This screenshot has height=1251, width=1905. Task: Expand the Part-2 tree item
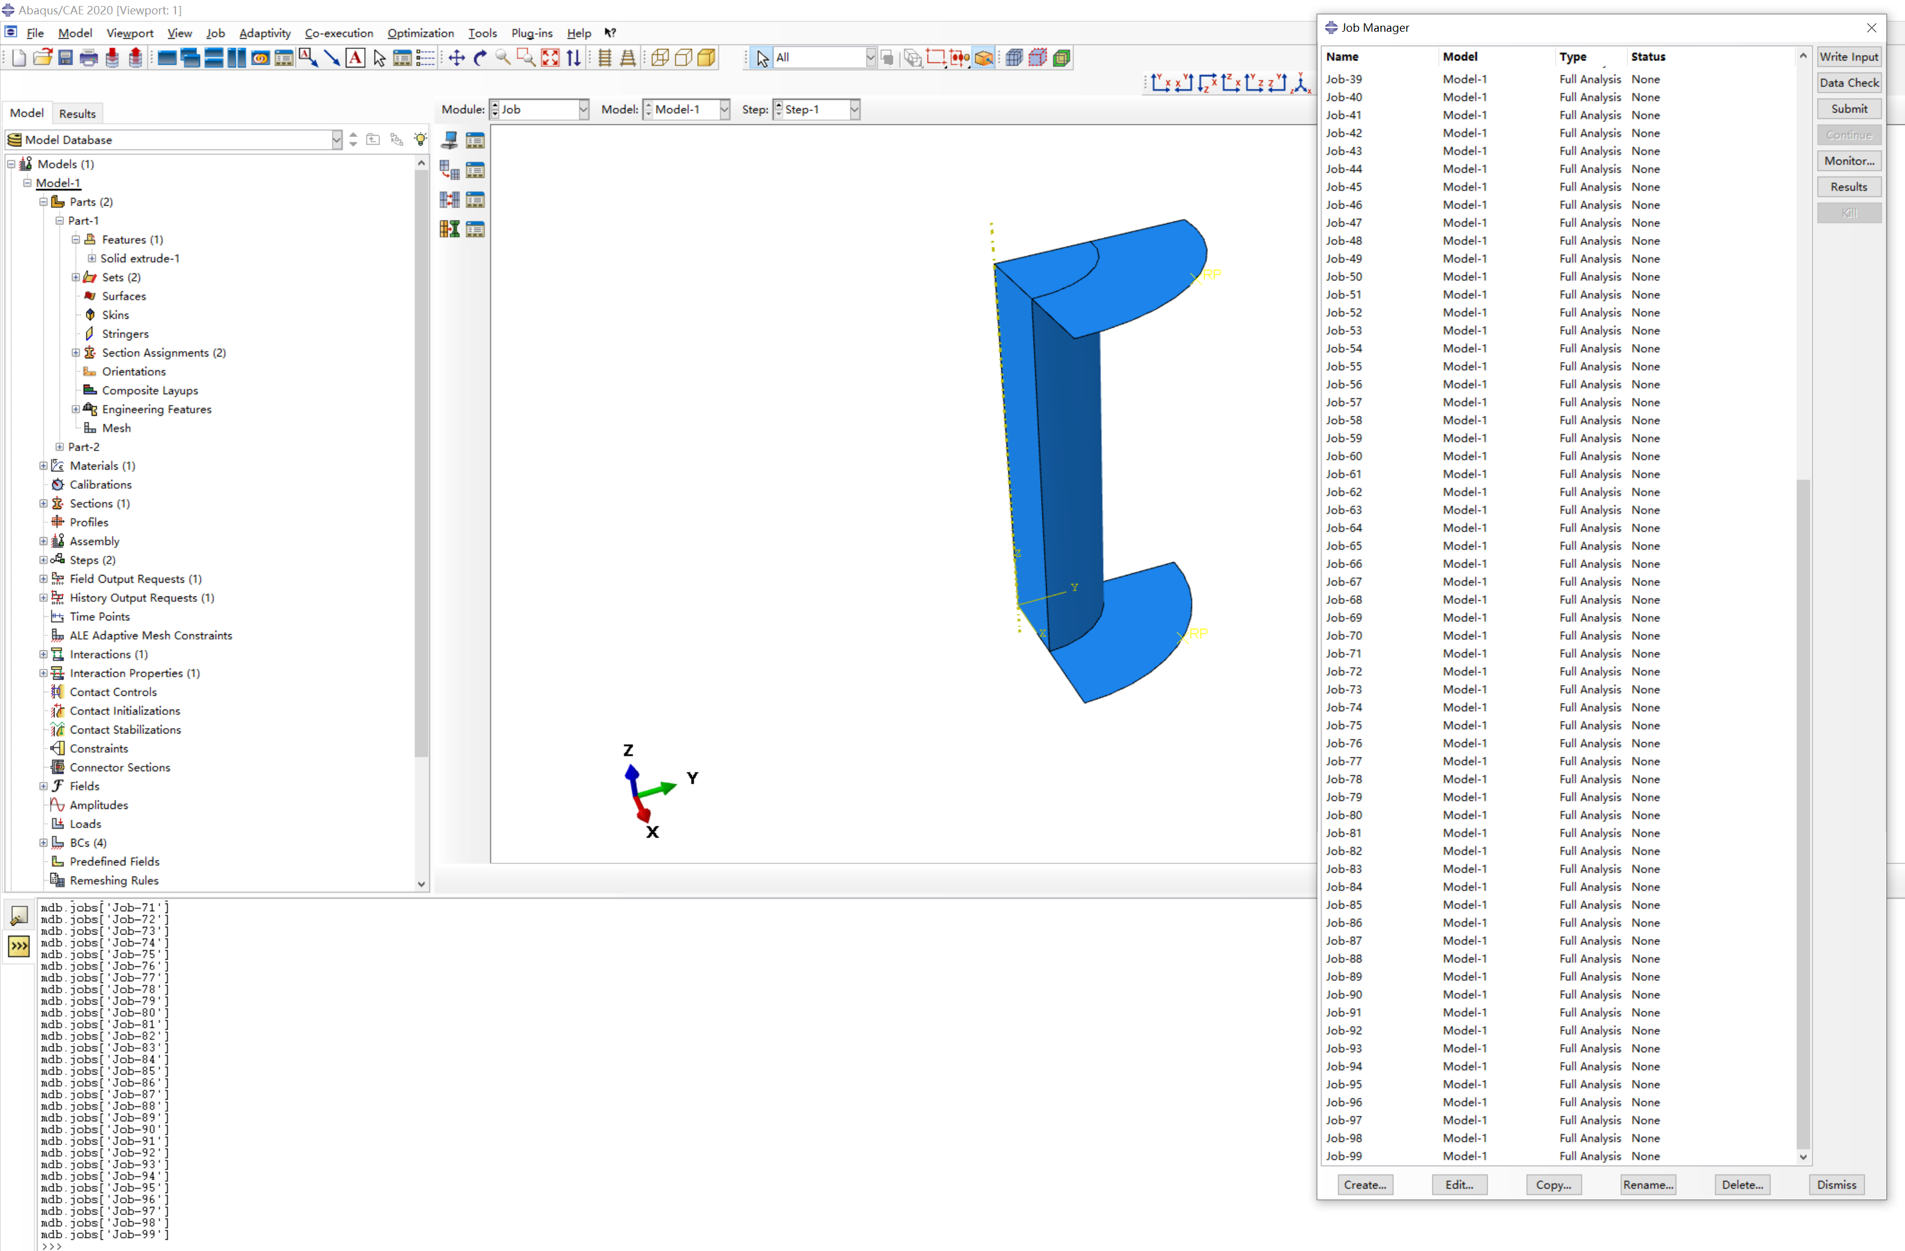(59, 446)
